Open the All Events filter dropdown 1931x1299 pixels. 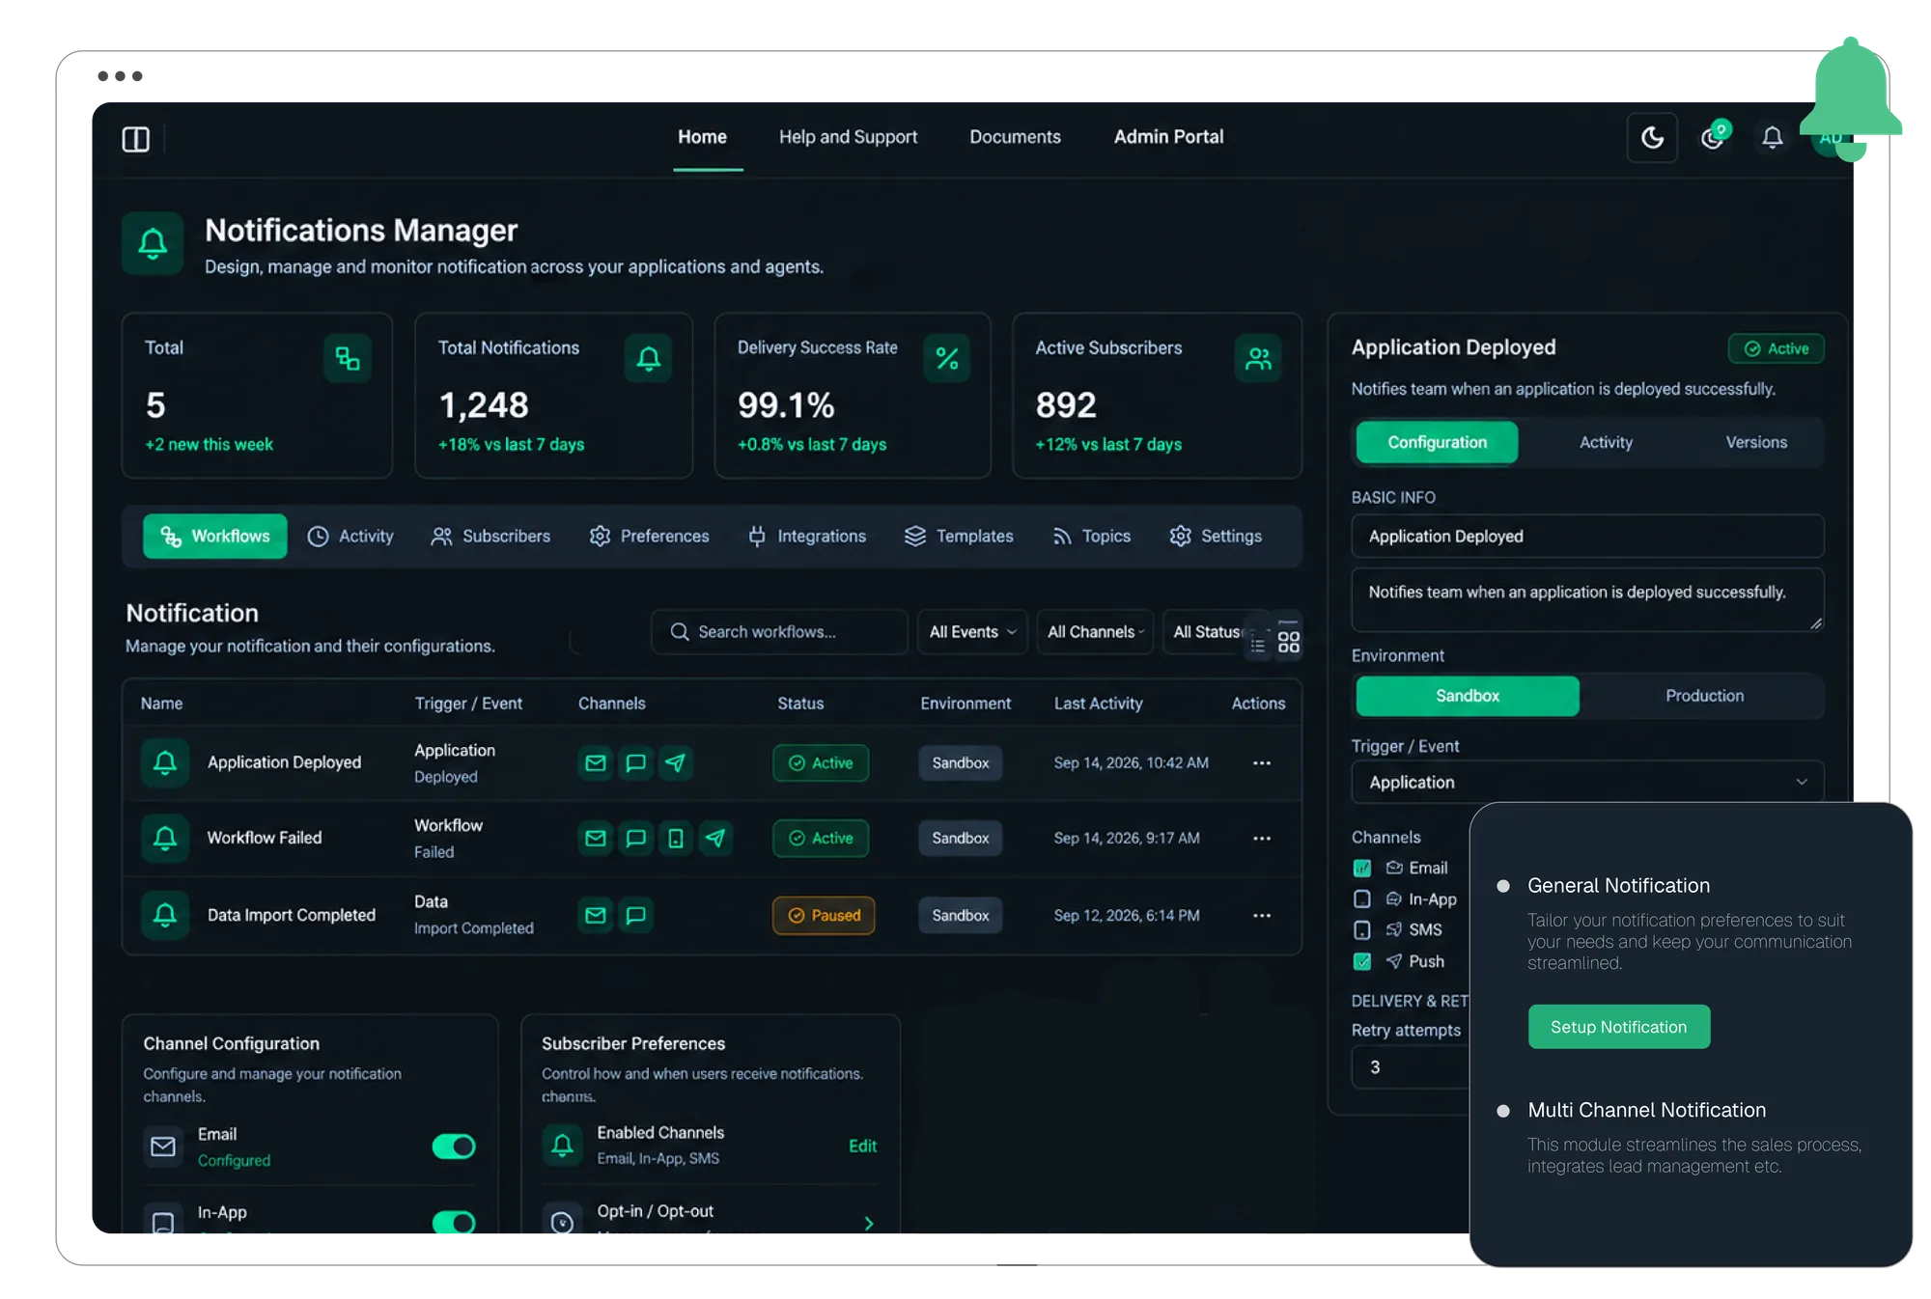pos(972,632)
